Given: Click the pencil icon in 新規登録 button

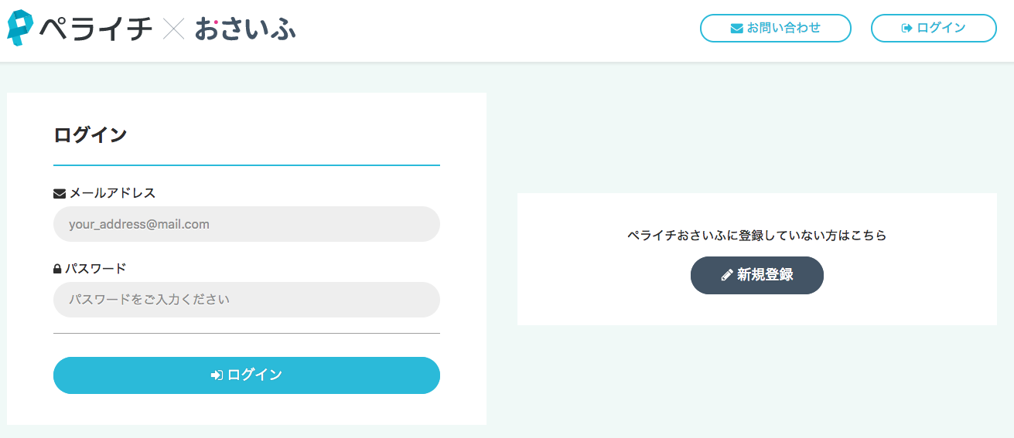Looking at the screenshot, I should (727, 275).
